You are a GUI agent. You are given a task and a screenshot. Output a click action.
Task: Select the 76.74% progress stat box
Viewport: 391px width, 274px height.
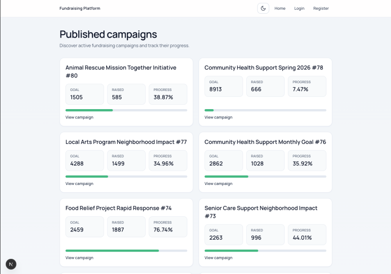168,227
